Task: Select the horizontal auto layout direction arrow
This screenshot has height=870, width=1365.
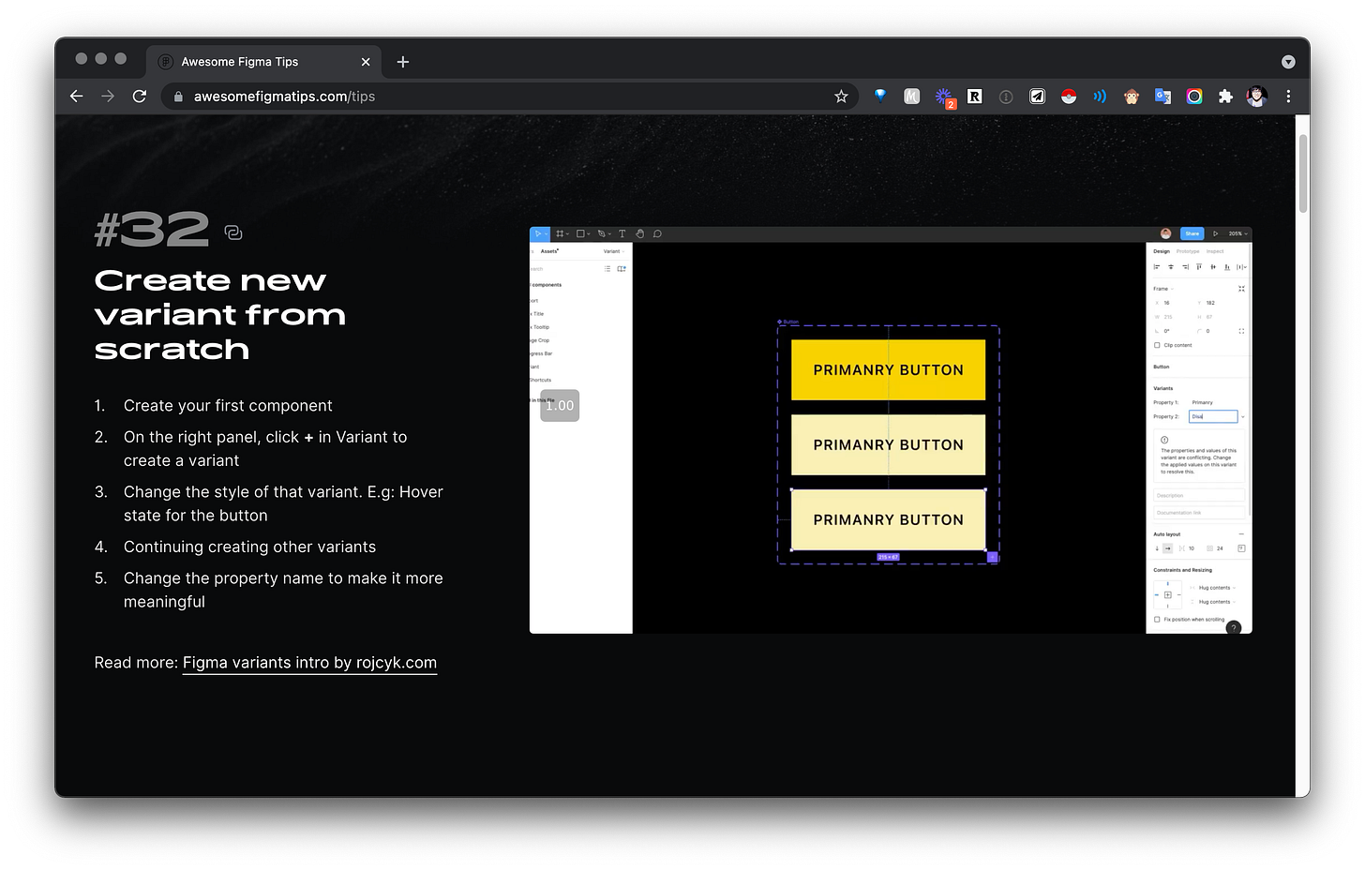Action: pyautogui.click(x=1167, y=548)
